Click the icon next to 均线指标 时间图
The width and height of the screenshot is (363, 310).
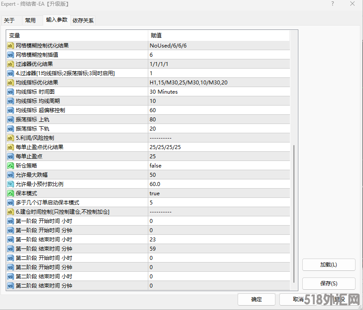pyautogui.click(x=11, y=92)
